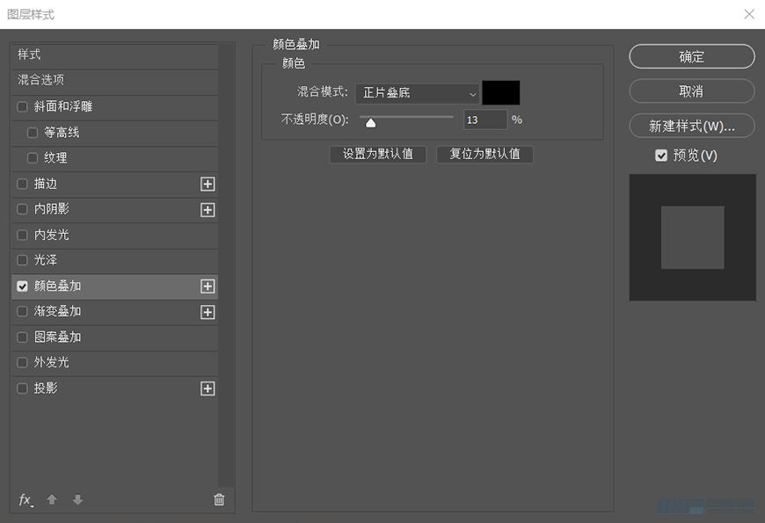Add another 渐变叠加 effect with plus icon
Screen dimensions: 765x523
[x=208, y=312]
